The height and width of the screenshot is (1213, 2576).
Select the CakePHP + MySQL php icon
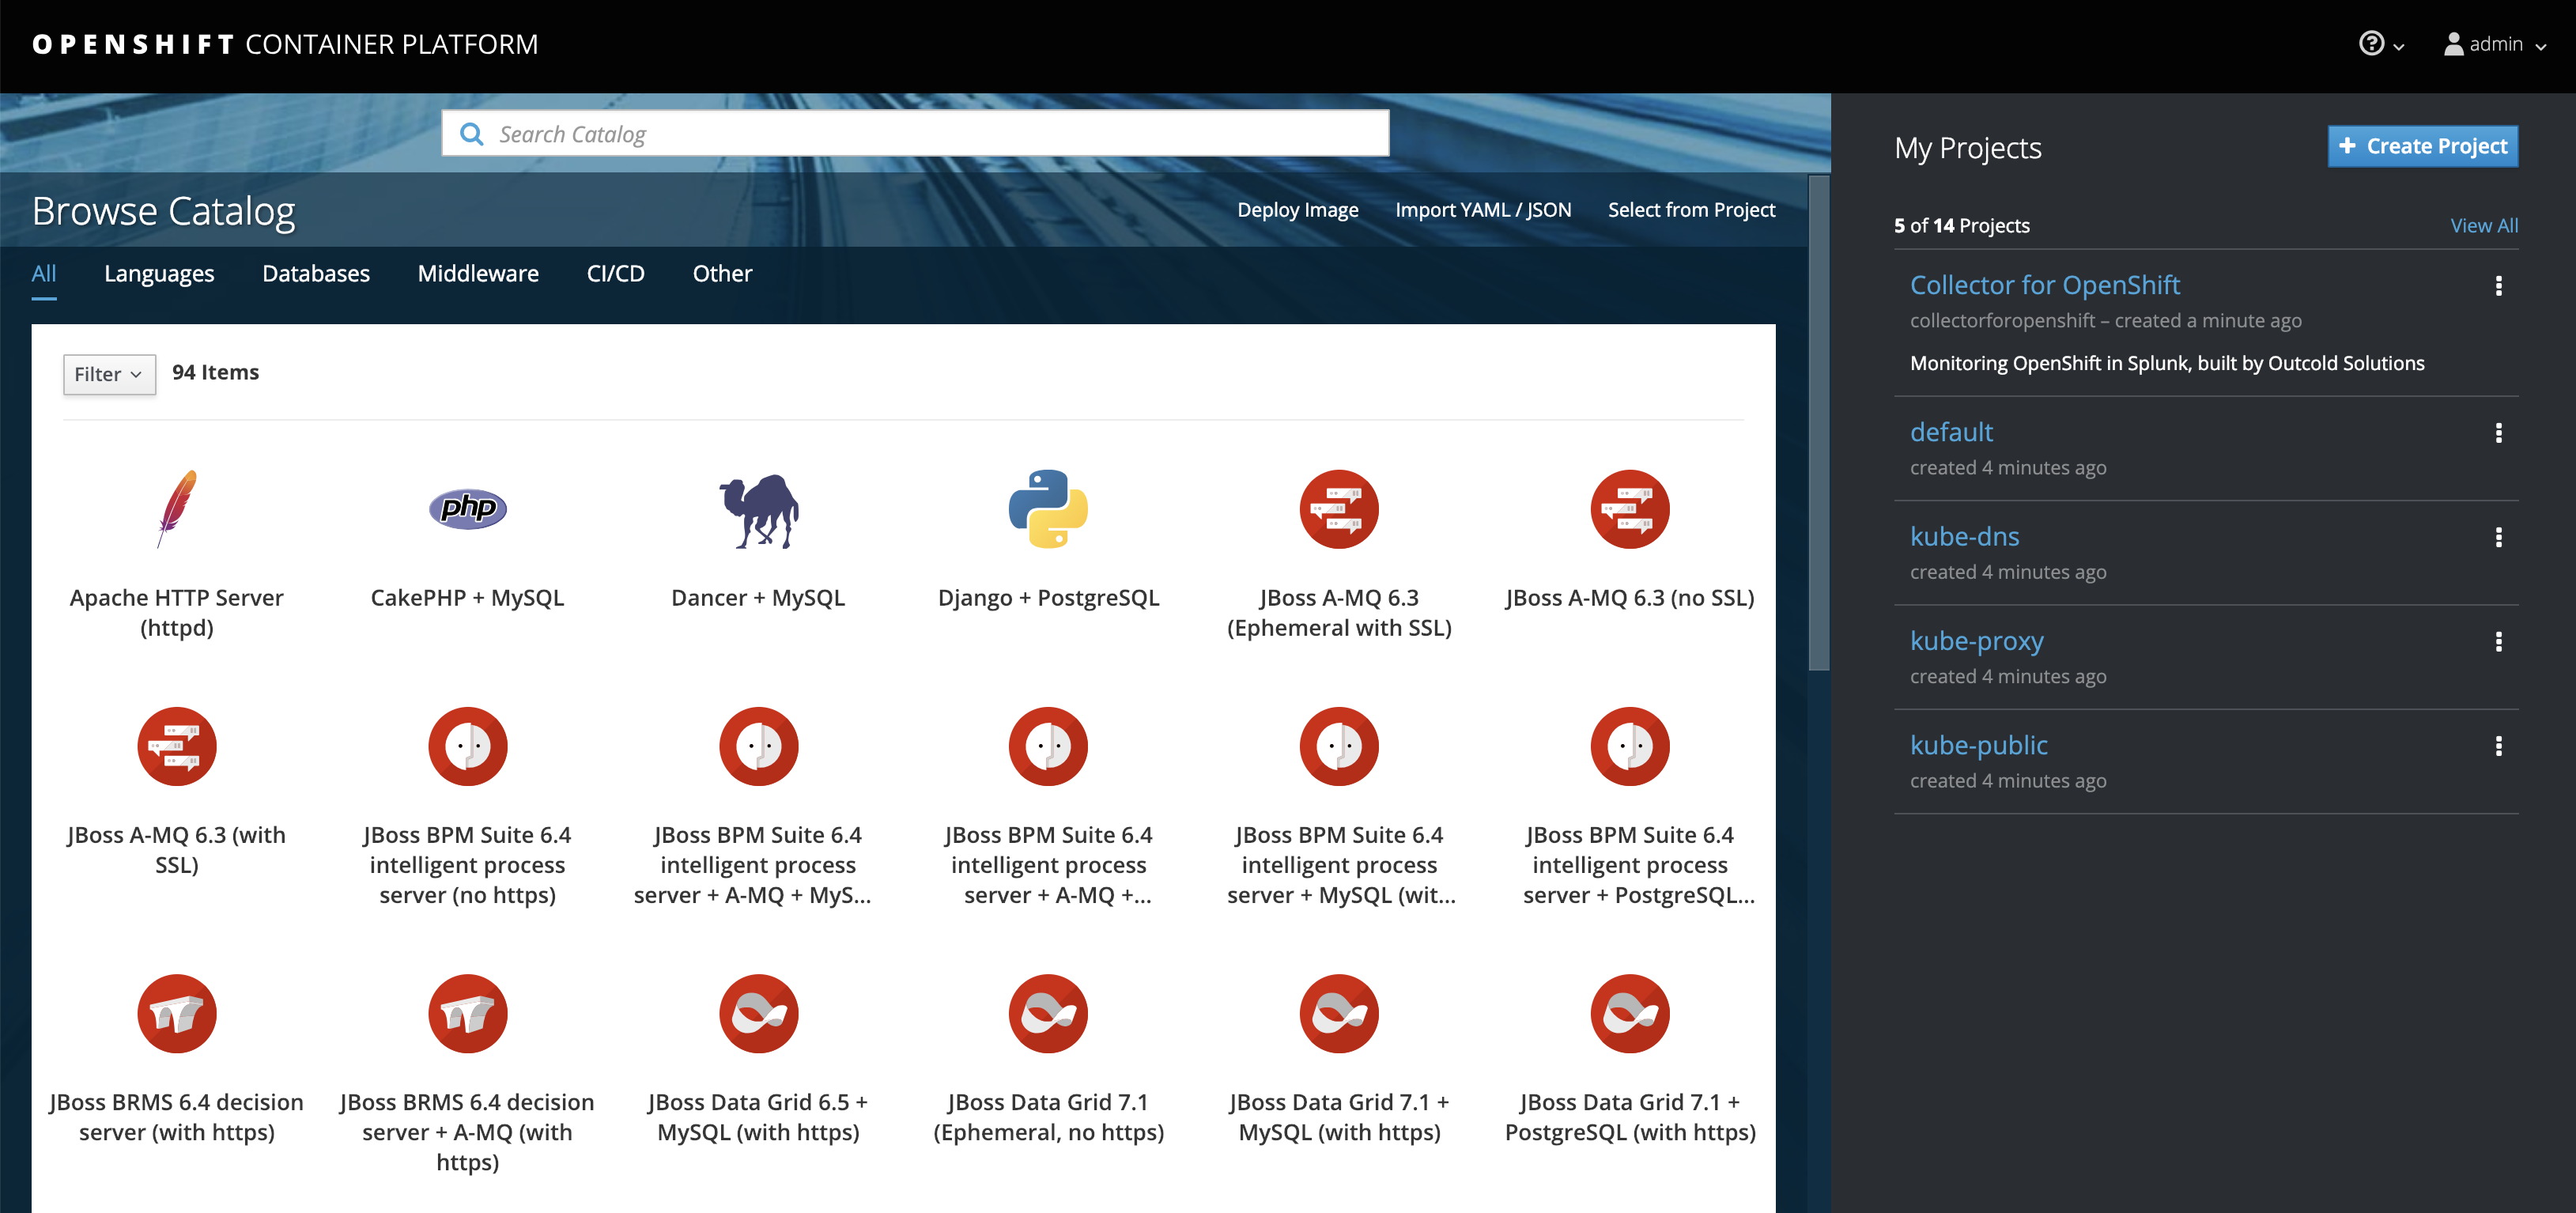coord(467,509)
